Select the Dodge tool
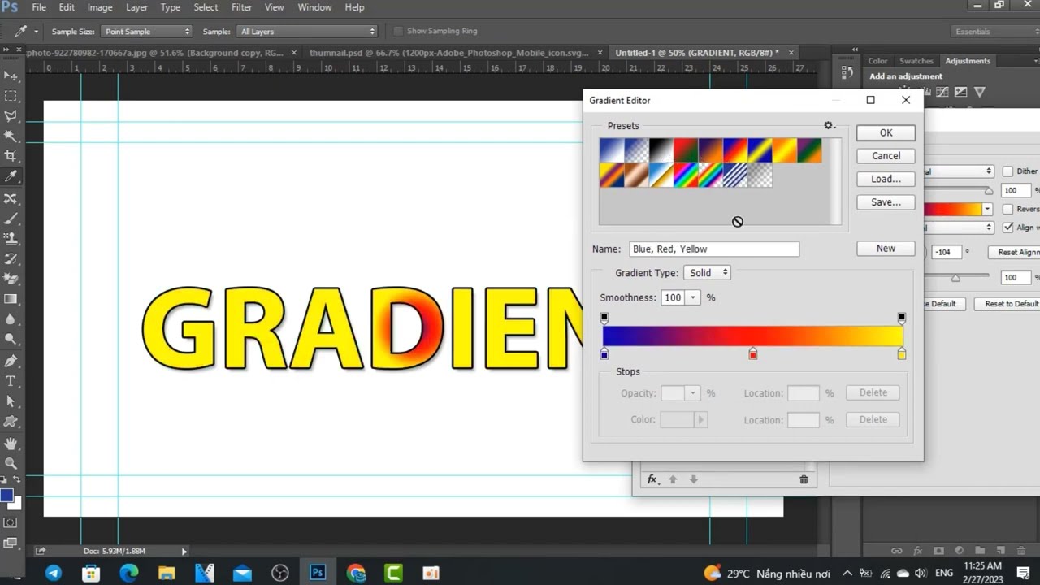This screenshot has height=585, width=1040. (11, 339)
